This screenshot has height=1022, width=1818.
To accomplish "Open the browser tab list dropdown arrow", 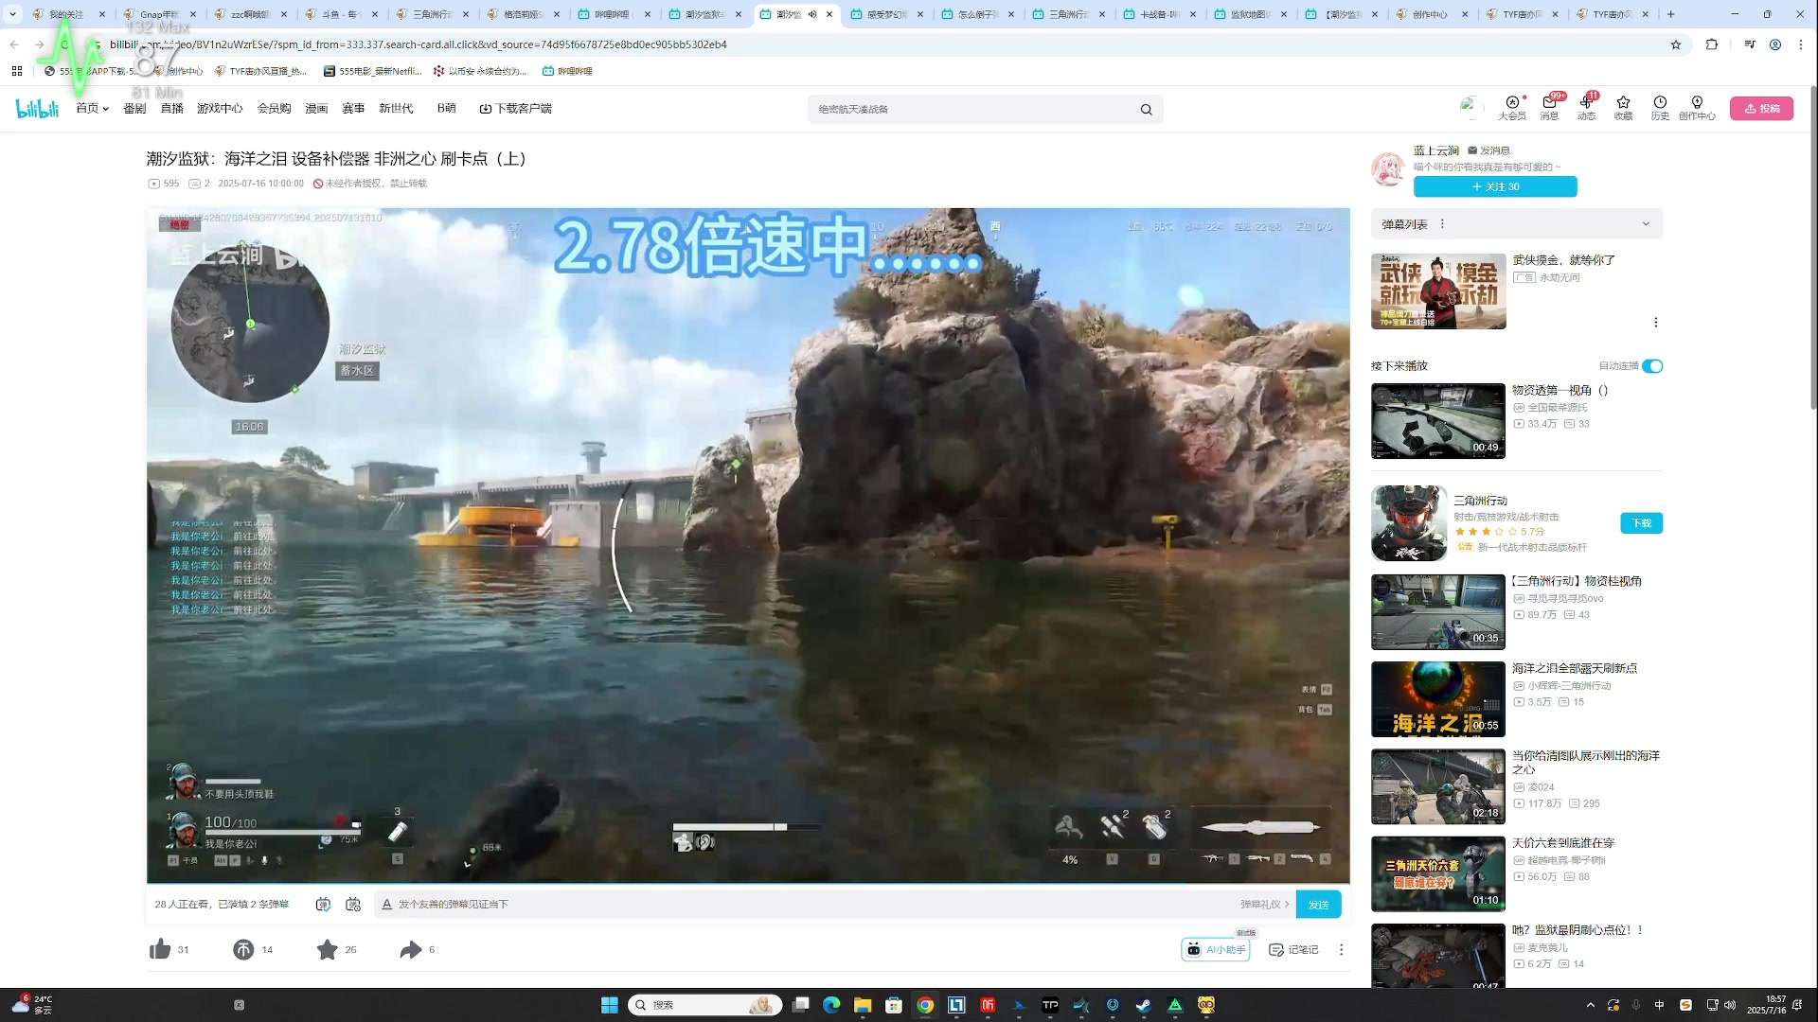I will click(13, 14).
